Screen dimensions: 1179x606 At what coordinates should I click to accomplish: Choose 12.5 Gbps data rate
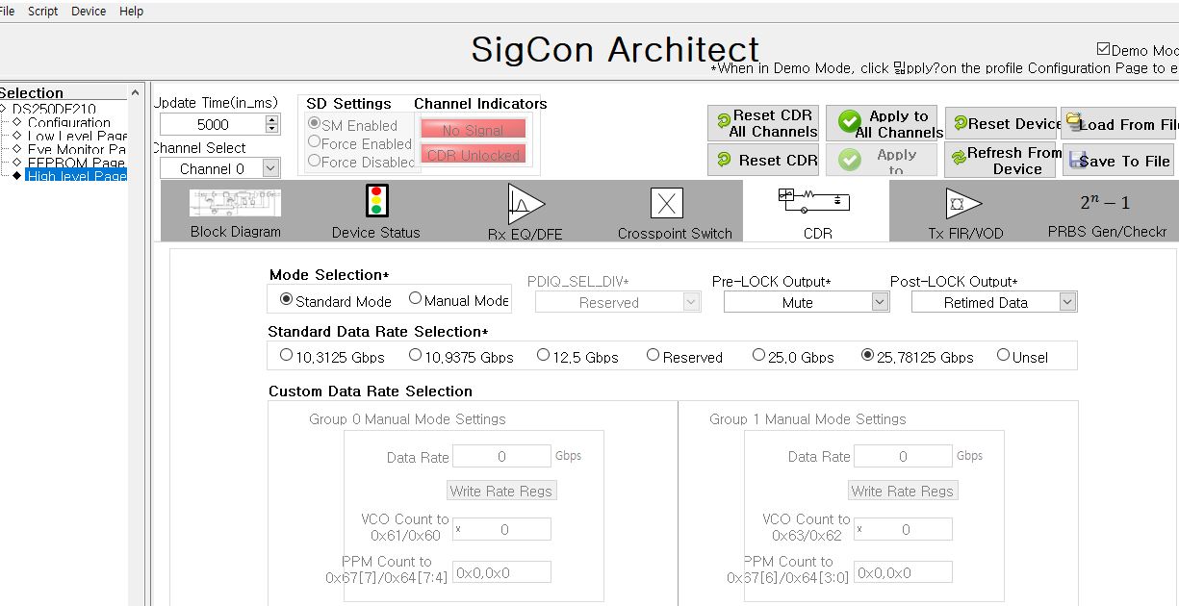(x=544, y=355)
